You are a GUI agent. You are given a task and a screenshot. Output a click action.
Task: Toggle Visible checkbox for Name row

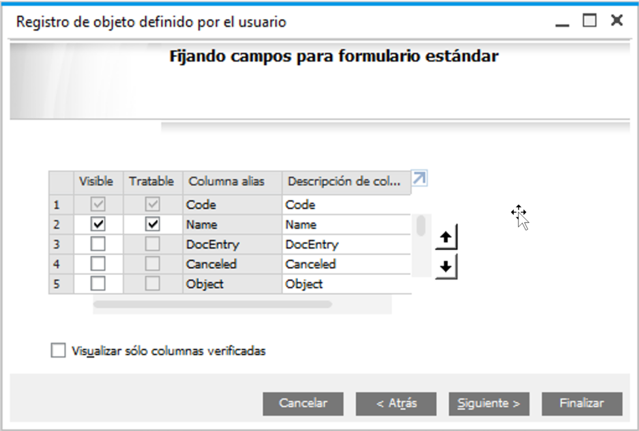(98, 224)
